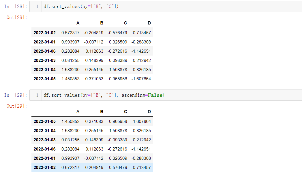The image size is (302, 173).
Task: Select index 2022-01-04 in Out[28] table
Action: pyautogui.click(x=44, y=70)
